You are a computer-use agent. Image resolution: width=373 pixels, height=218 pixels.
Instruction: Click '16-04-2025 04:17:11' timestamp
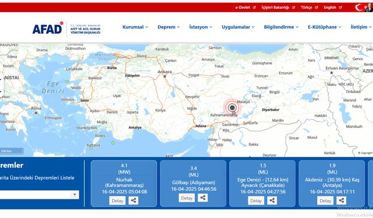332,192
